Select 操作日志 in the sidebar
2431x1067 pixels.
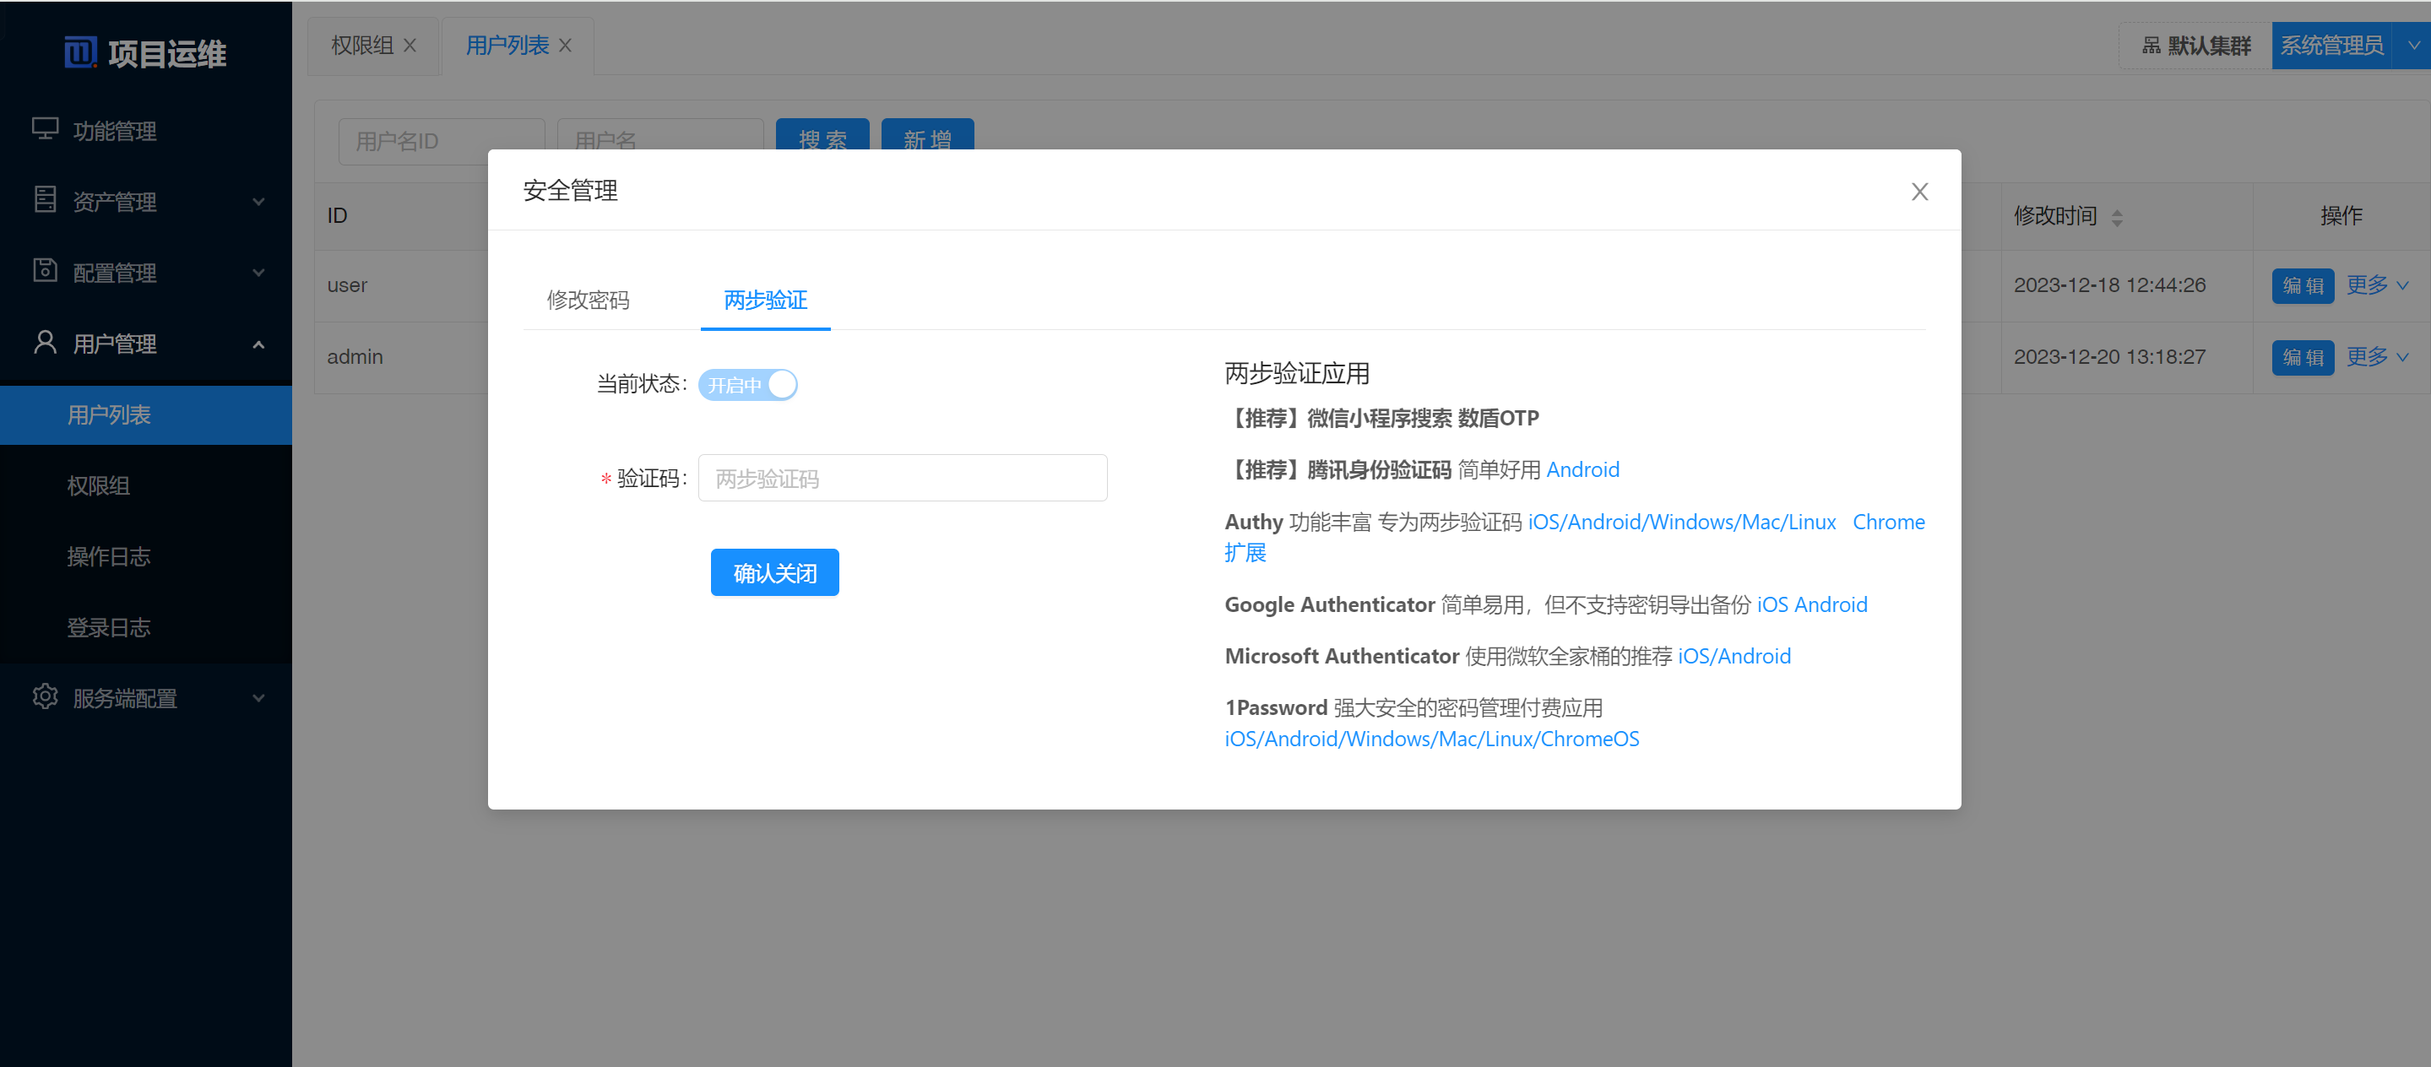tap(109, 556)
